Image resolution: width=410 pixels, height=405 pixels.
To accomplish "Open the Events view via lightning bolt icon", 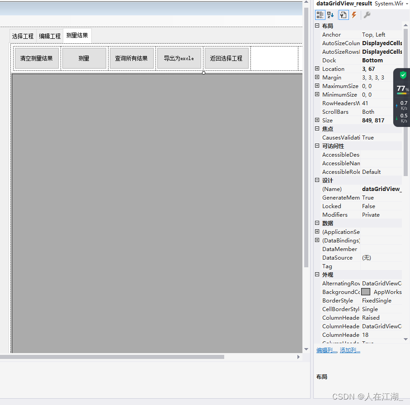I will (353, 15).
